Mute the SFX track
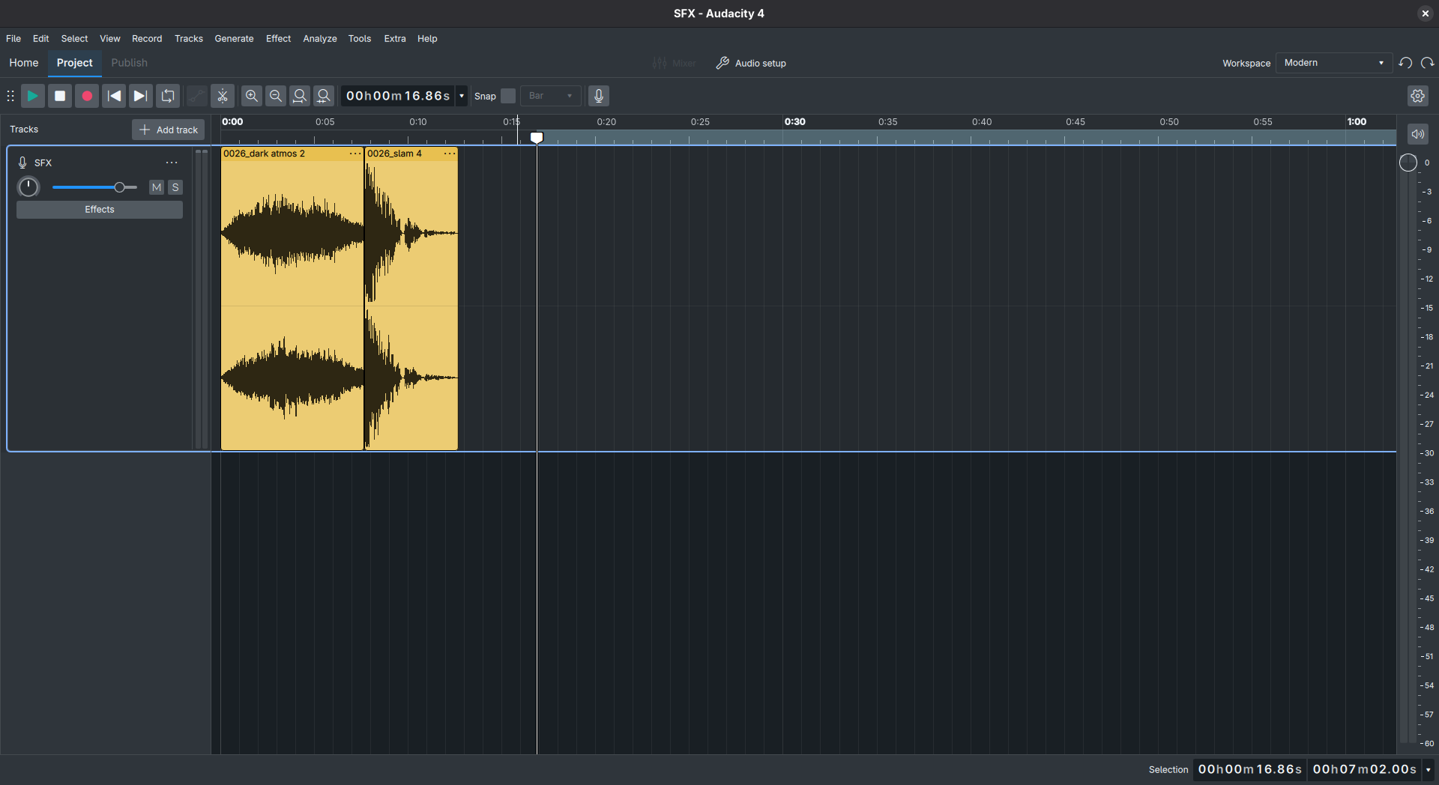 pos(157,187)
